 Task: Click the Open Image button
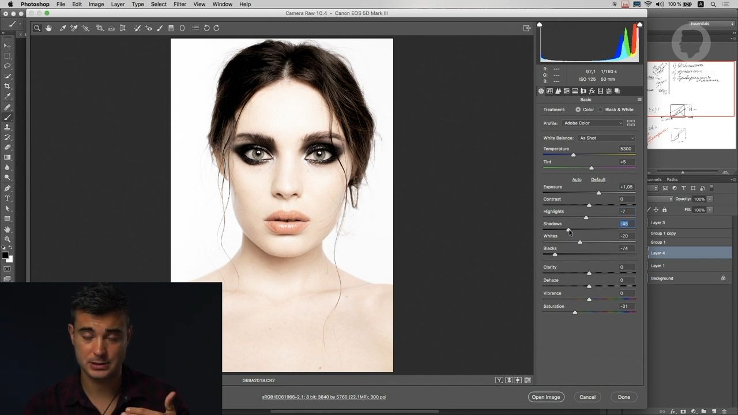[545, 397]
